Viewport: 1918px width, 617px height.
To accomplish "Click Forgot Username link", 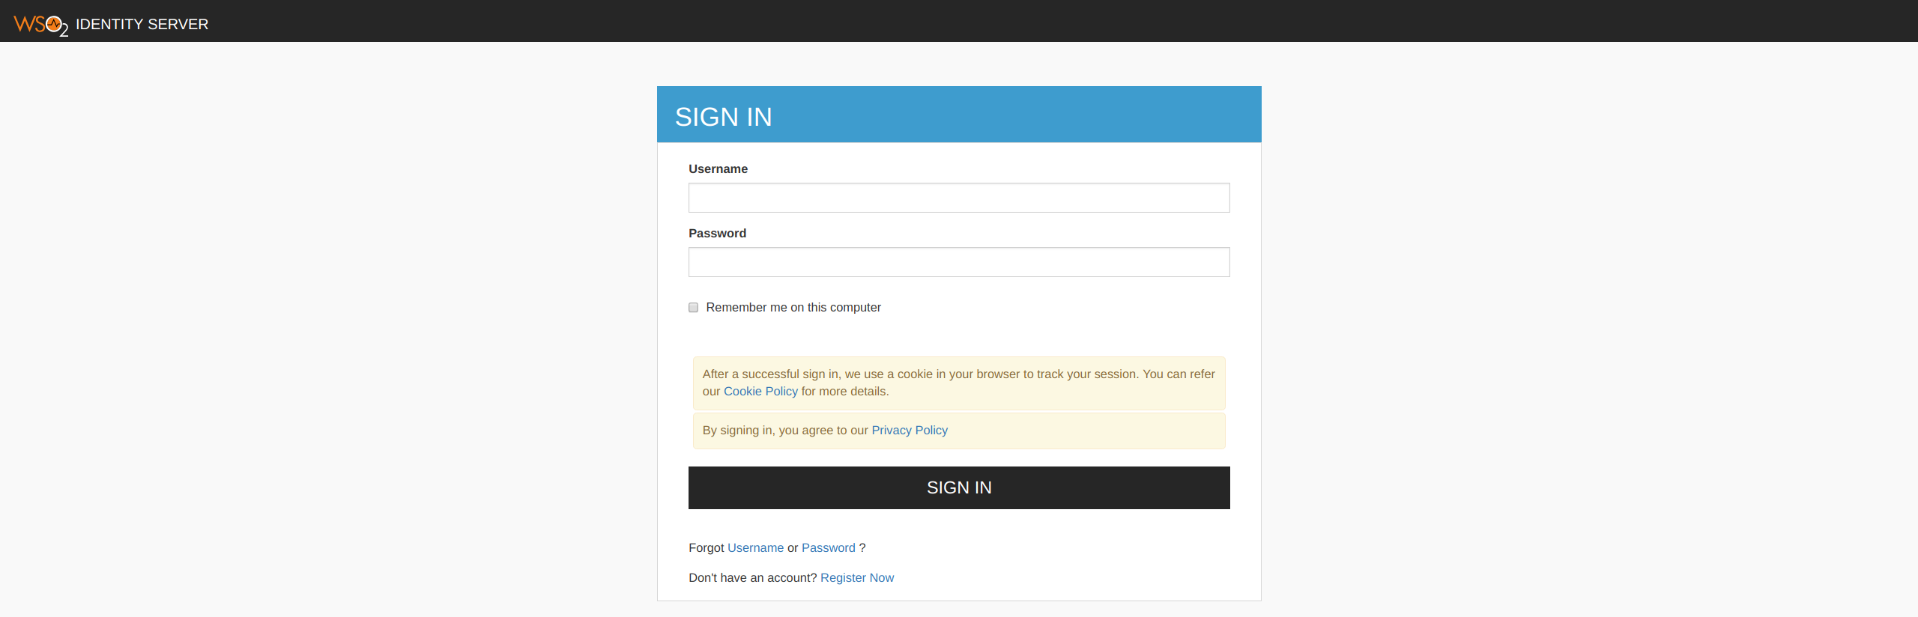I will [754, 547].
